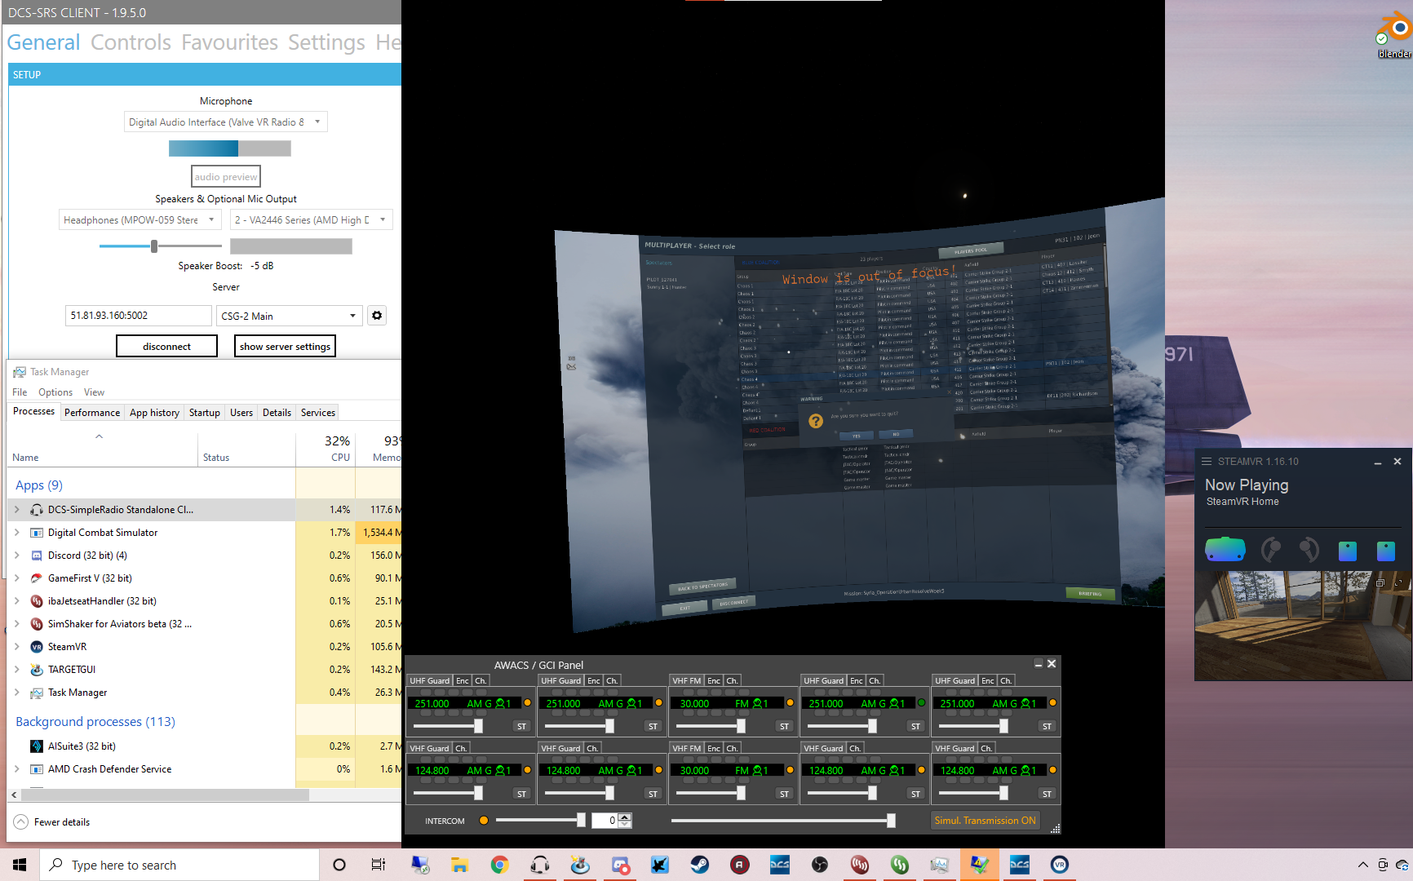Click NO in the DCS quit warning

(896, 434)
